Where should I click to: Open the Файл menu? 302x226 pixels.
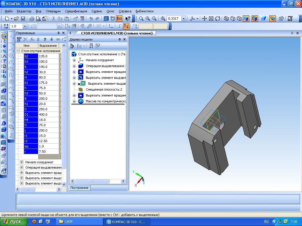[9, 11]
